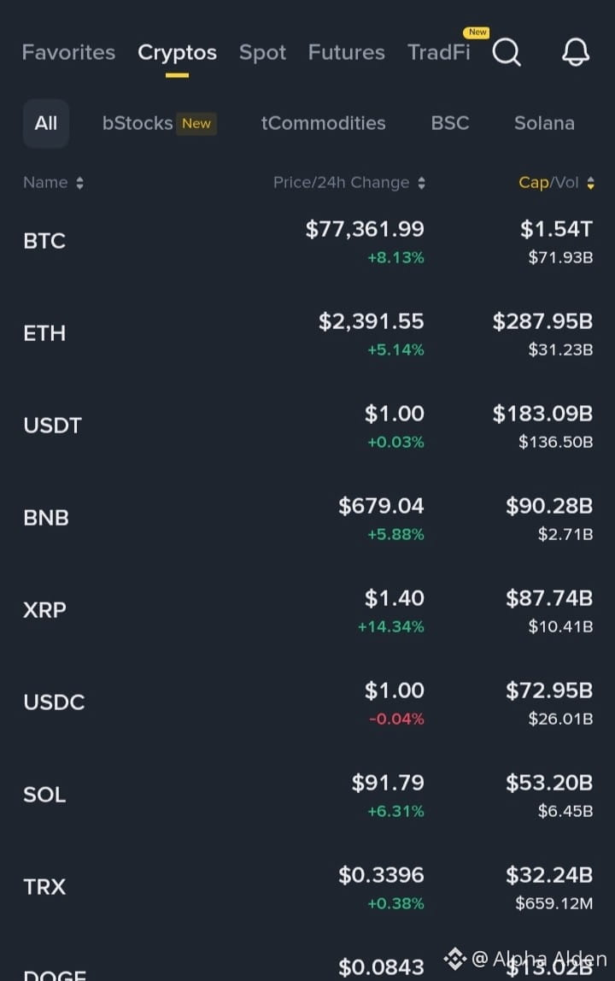
Task: Filter by BSC chain
Action: coord(450,123)
